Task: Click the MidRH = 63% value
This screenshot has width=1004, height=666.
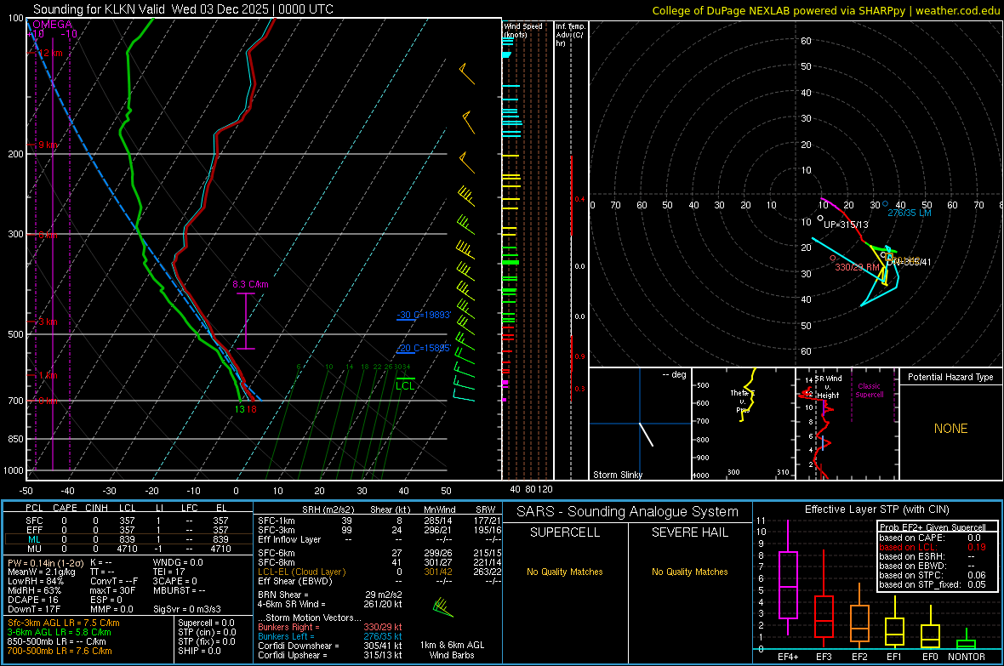Action: (35, 590)
